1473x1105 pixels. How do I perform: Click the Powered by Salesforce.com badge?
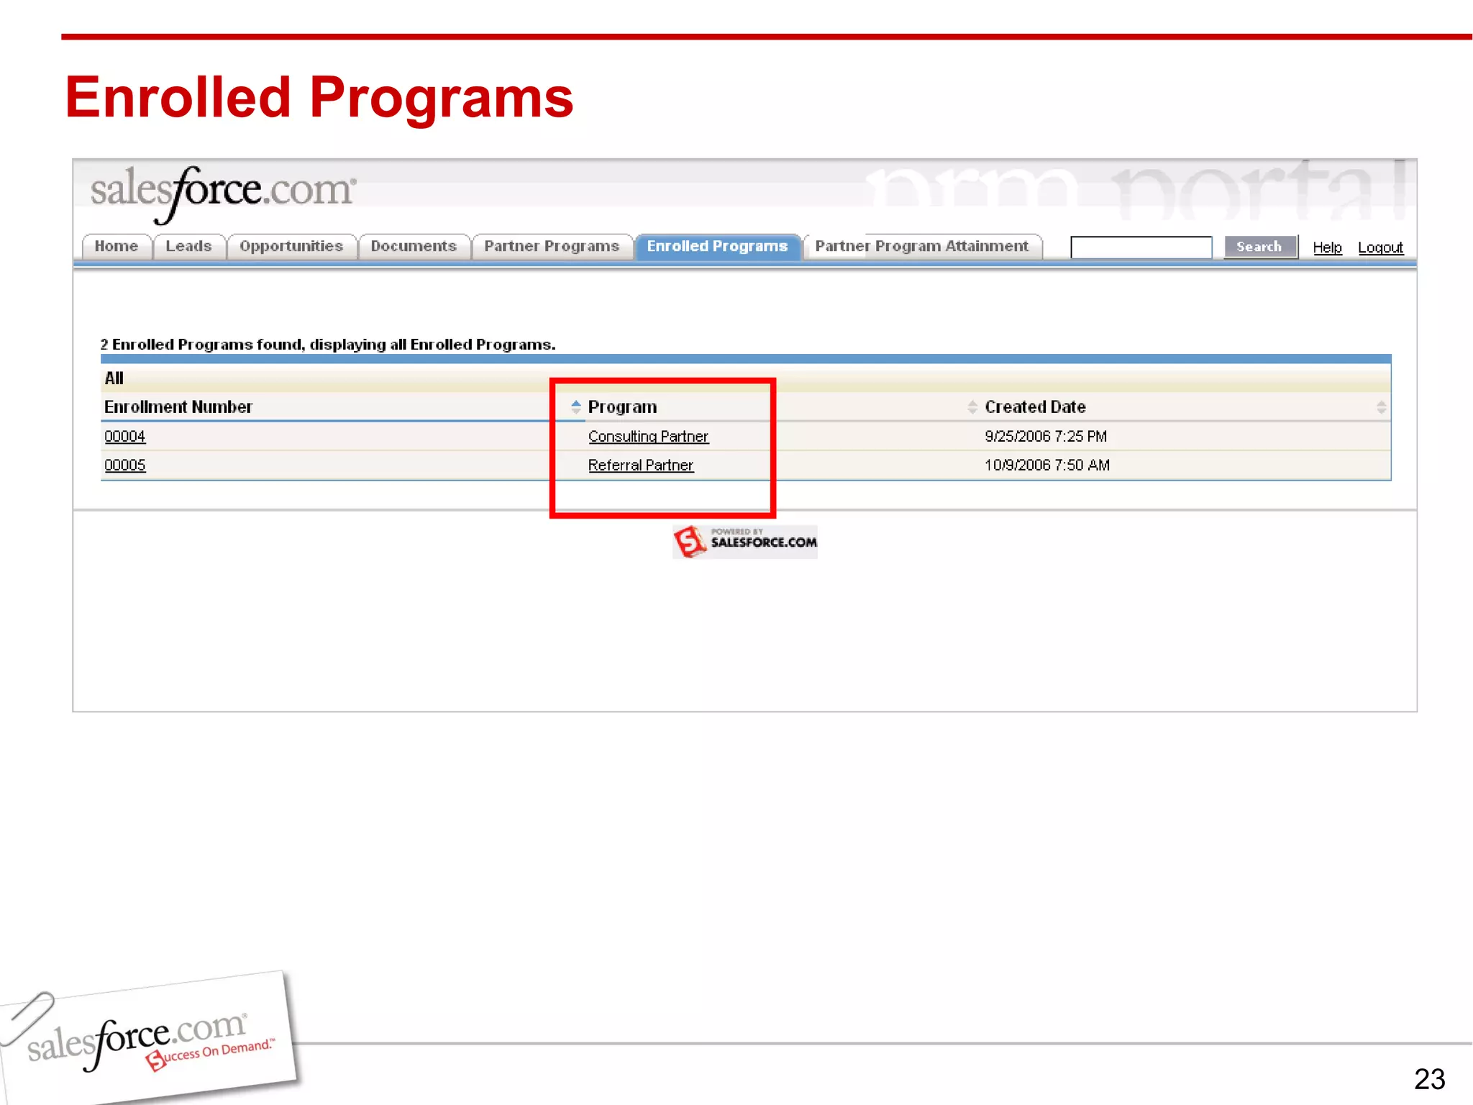point(745,542)
